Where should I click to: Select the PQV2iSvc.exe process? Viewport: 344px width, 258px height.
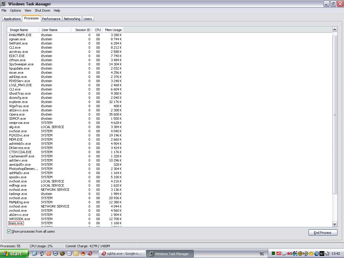click(x=65, y=135)
